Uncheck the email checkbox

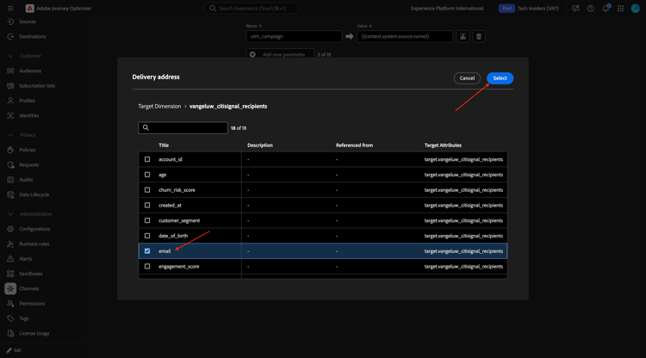[x=147, y=251]
